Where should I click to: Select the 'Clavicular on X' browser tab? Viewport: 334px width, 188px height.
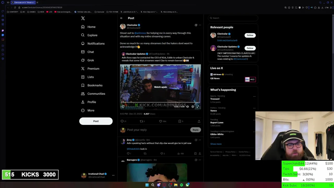tap(23, 2)
